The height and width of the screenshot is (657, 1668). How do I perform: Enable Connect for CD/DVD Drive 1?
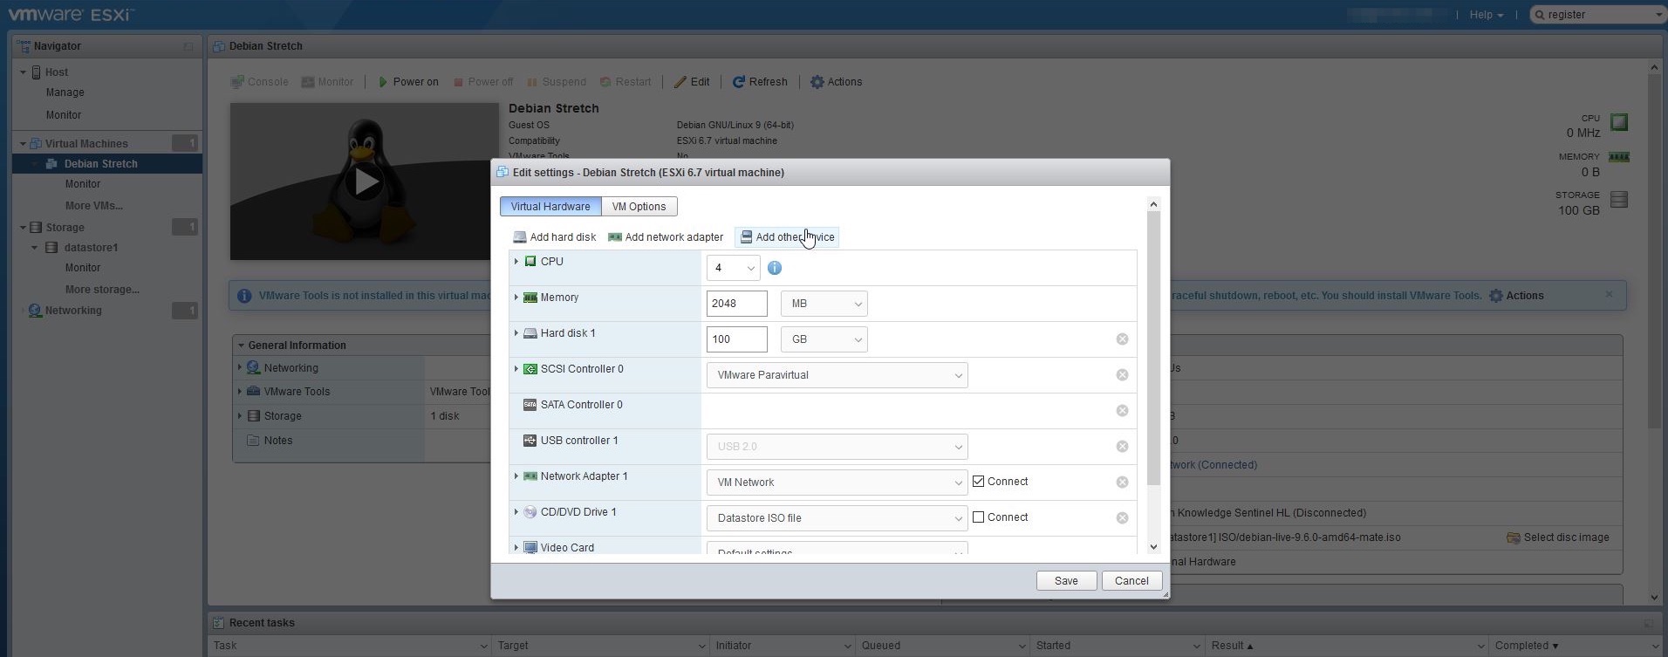click(x=978, y=517)
